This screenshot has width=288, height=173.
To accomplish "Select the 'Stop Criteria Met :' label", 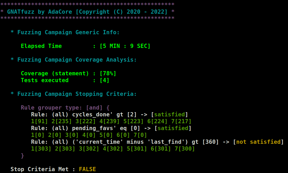I will 43,169.
